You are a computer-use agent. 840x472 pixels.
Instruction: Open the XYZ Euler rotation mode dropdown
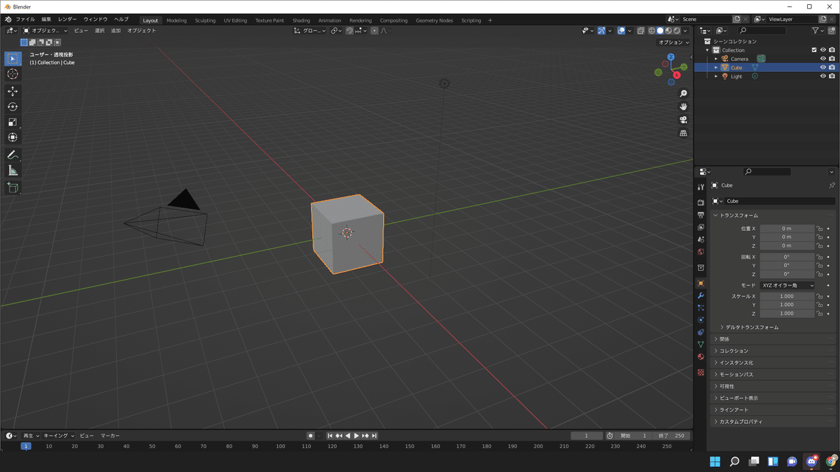[x=787, y=285]
